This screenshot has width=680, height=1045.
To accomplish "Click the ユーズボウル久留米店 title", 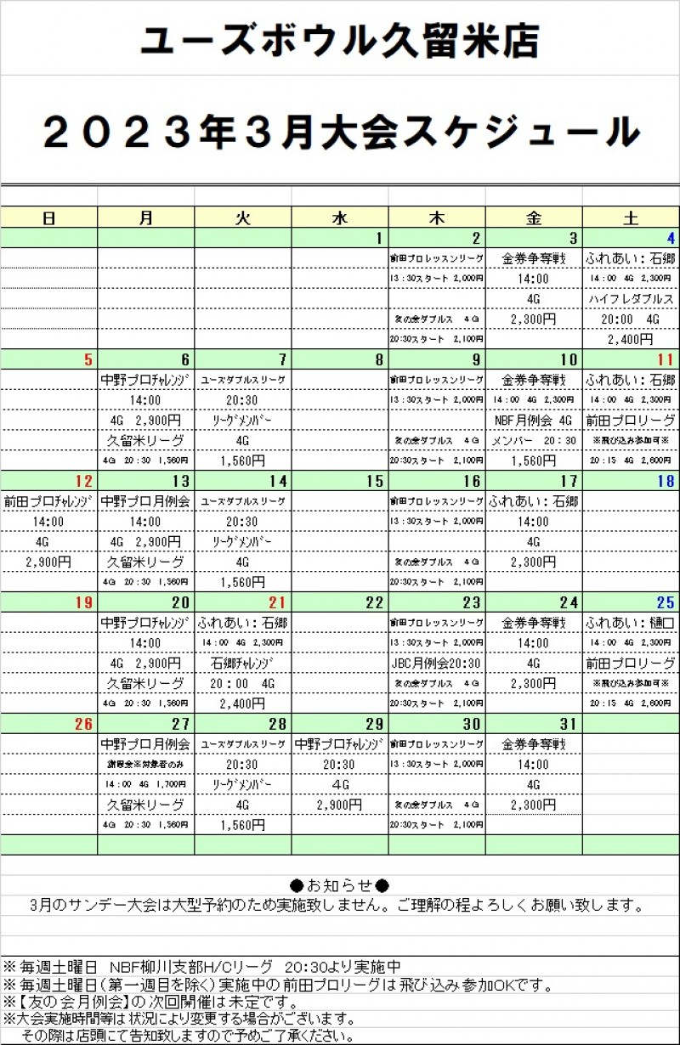I will [339, 41].
